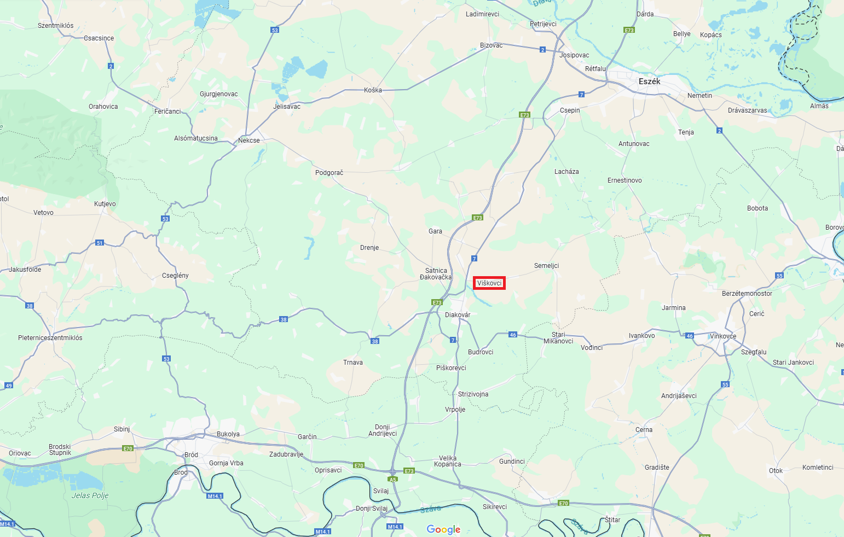Viewport: 844px width, 537px height.
Task: Select the road 55 shield near Berzétemonostor
Action: (779, 276)
